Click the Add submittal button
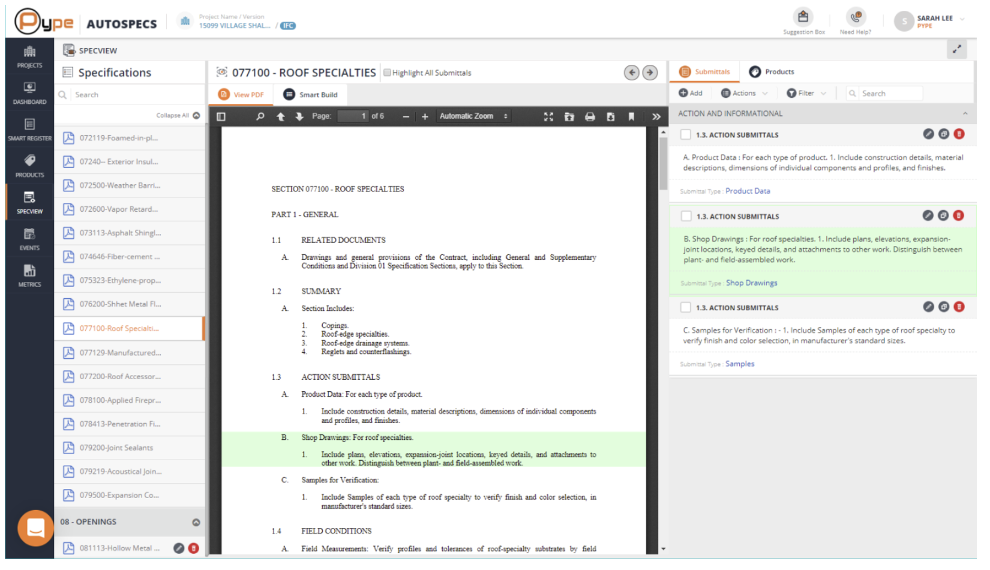Image resolution: width=990 pixels, height=570 pixels. (x=691, y=93)
